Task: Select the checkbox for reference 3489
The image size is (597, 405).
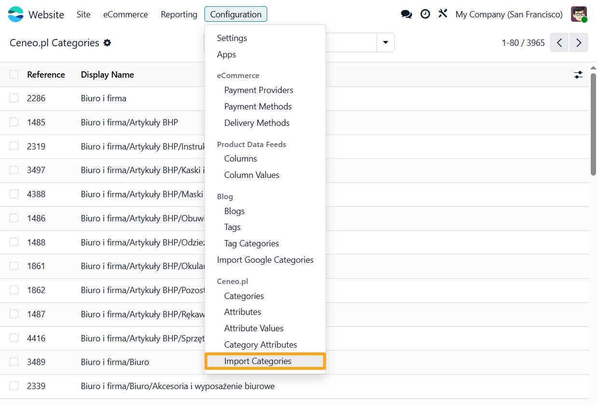Action: pyautogui.click(x=14, y=362)
